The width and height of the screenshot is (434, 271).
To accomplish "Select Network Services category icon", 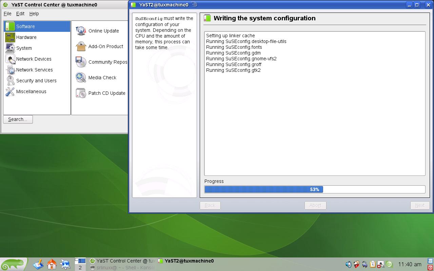I will [x=10, y=70].
